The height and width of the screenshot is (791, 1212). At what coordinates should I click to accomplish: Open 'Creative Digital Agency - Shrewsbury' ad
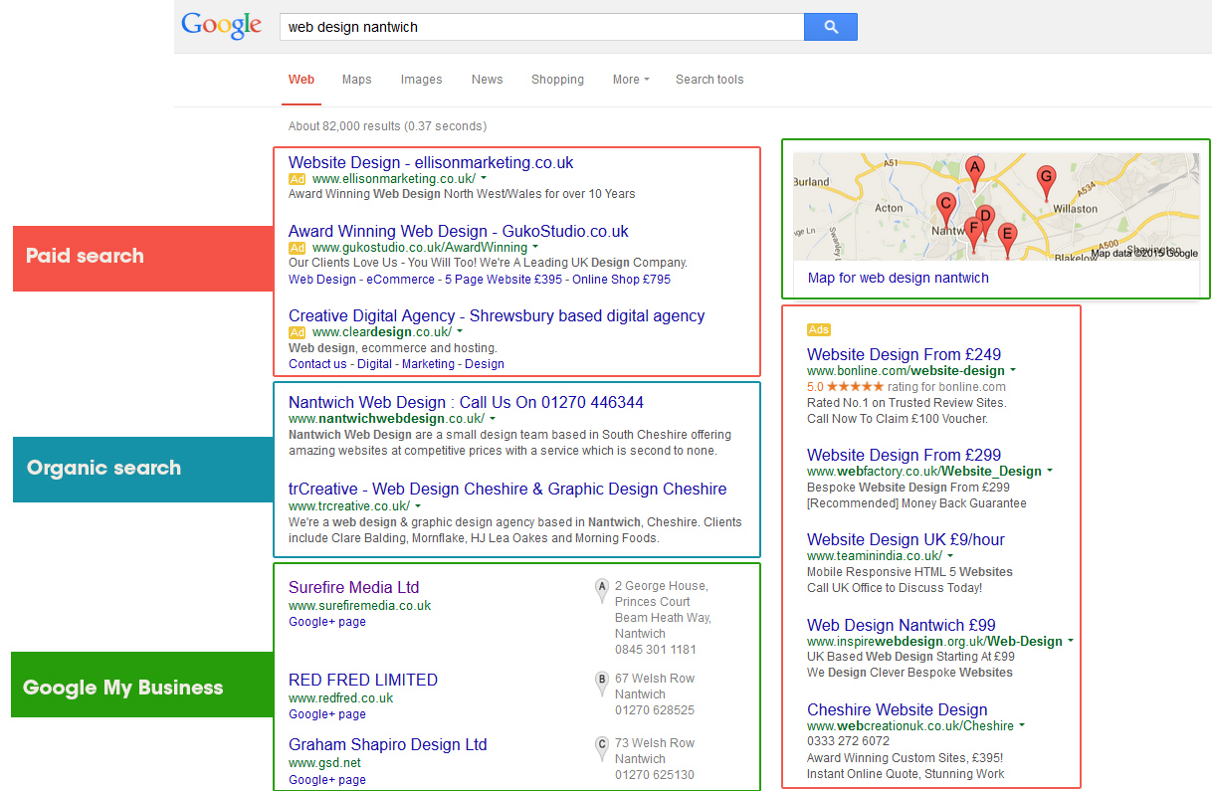click(x=497, y=315)
